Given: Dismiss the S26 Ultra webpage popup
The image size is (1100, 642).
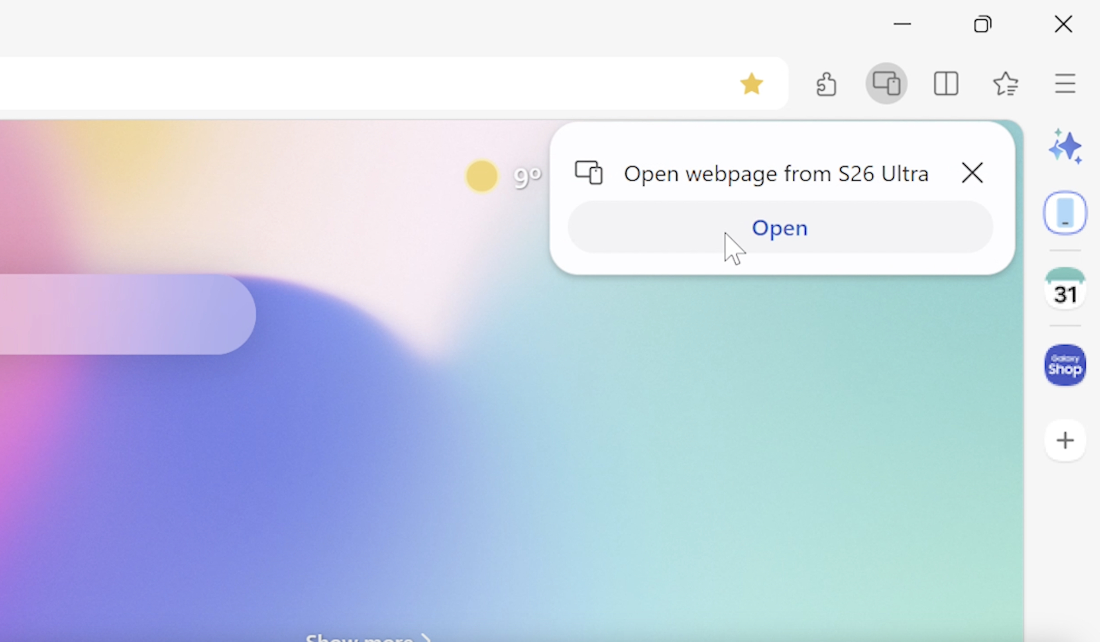Looking at the screenshot, I should coord(972,173).
